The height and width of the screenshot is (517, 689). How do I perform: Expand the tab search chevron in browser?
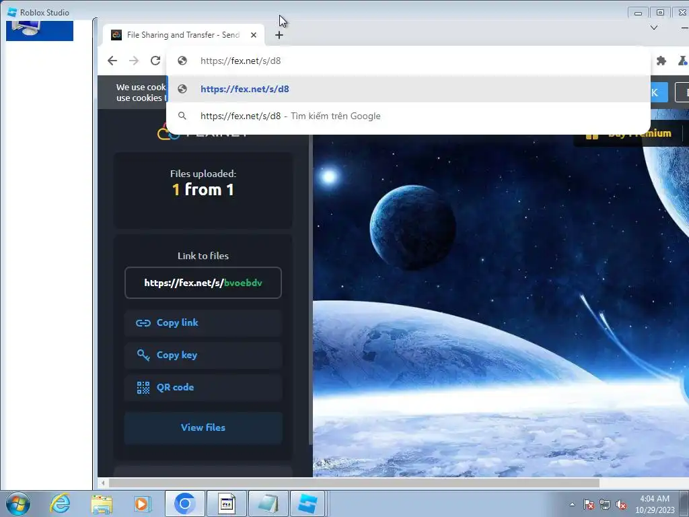pyautogui.click(x=654, y=28)
